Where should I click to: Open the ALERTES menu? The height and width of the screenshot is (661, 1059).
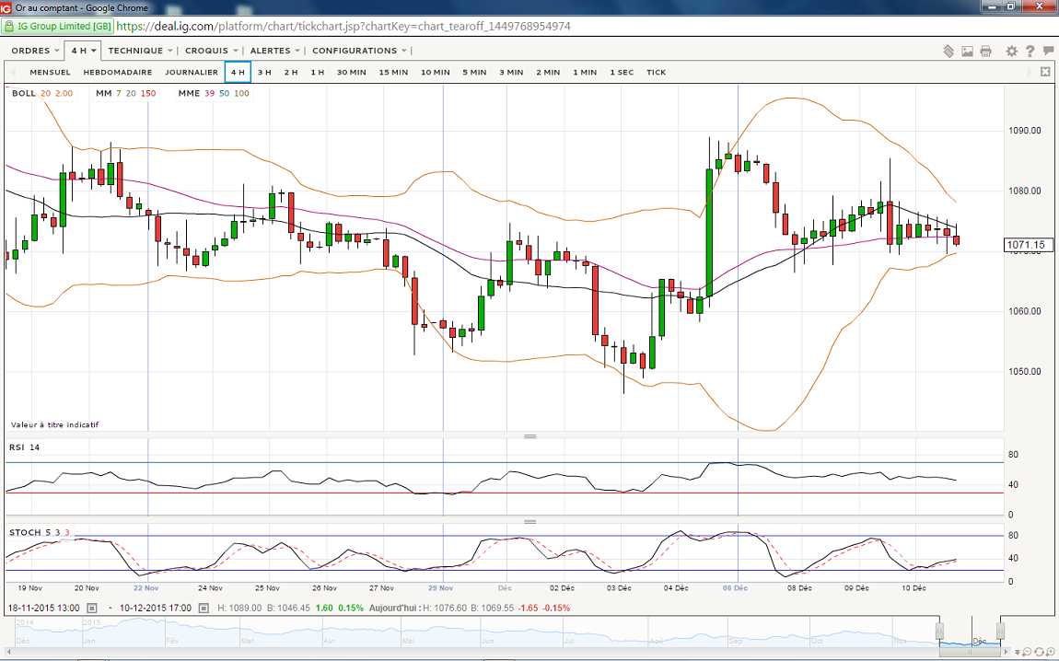275,51
